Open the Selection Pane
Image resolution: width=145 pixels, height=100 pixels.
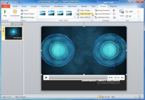(x=102, y=17)
